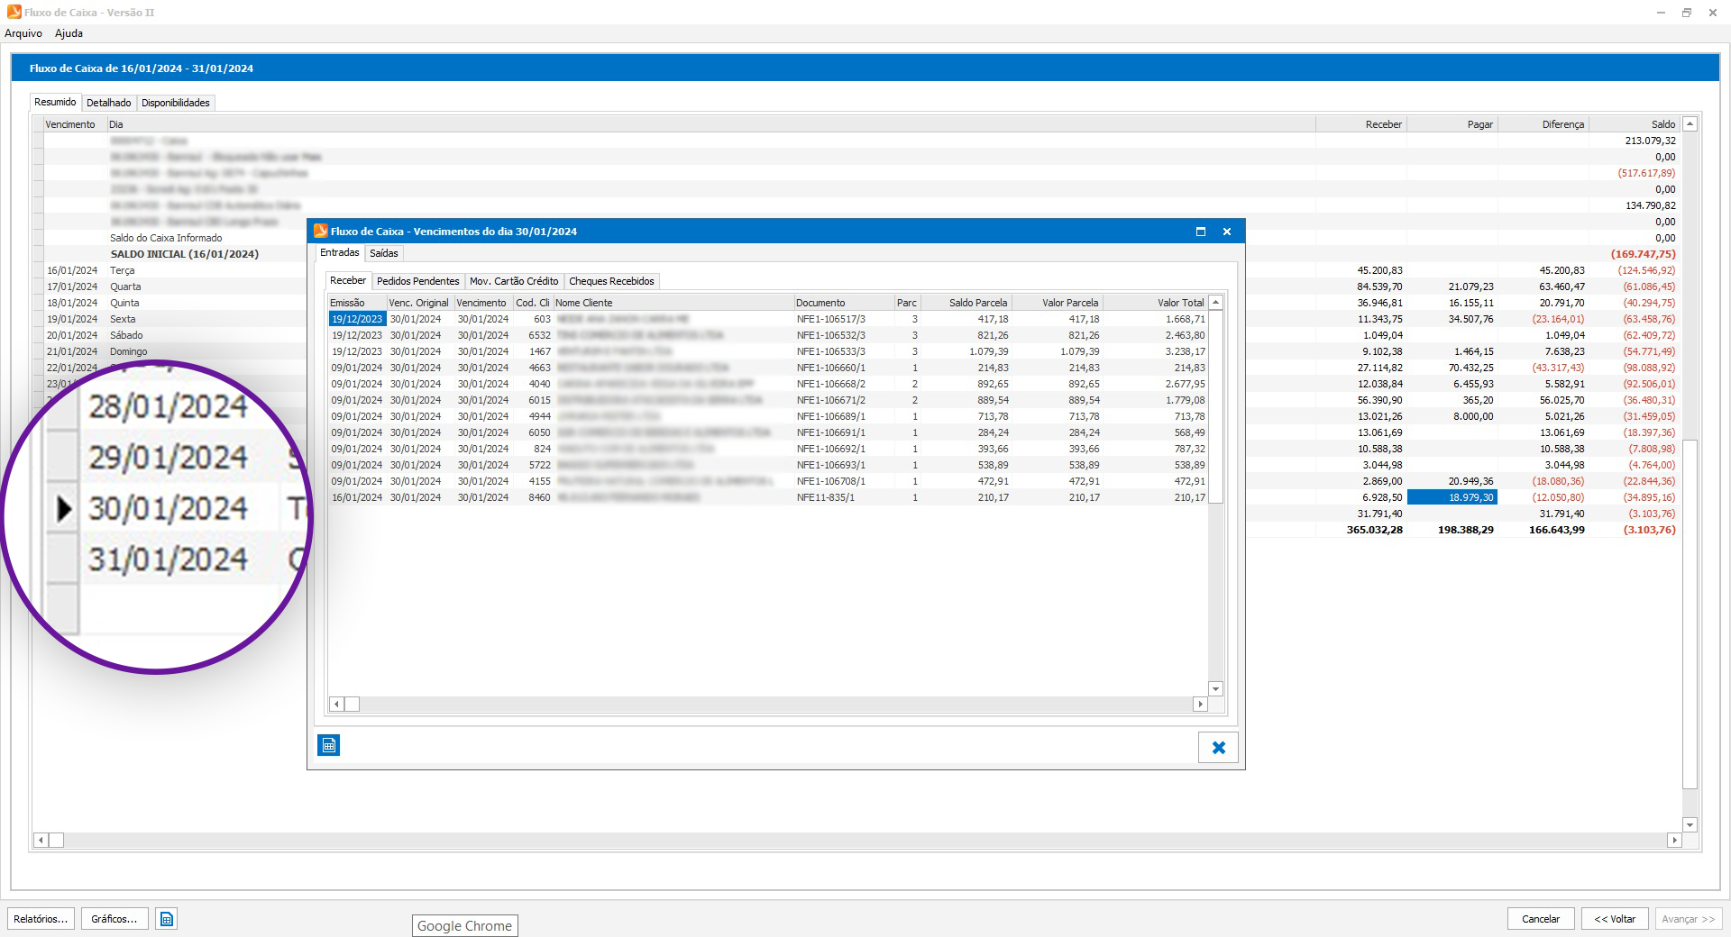The width and height of the screenshot is (1731, 937).
Task: Click the main grid vertical scrollbar down arrow
Action: coord(1690,824)
